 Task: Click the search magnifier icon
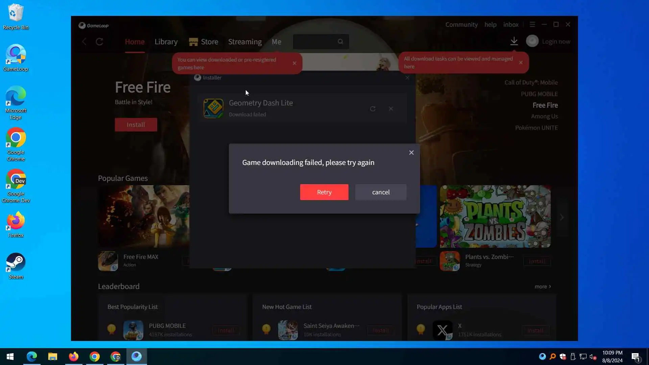coord(340,42)
